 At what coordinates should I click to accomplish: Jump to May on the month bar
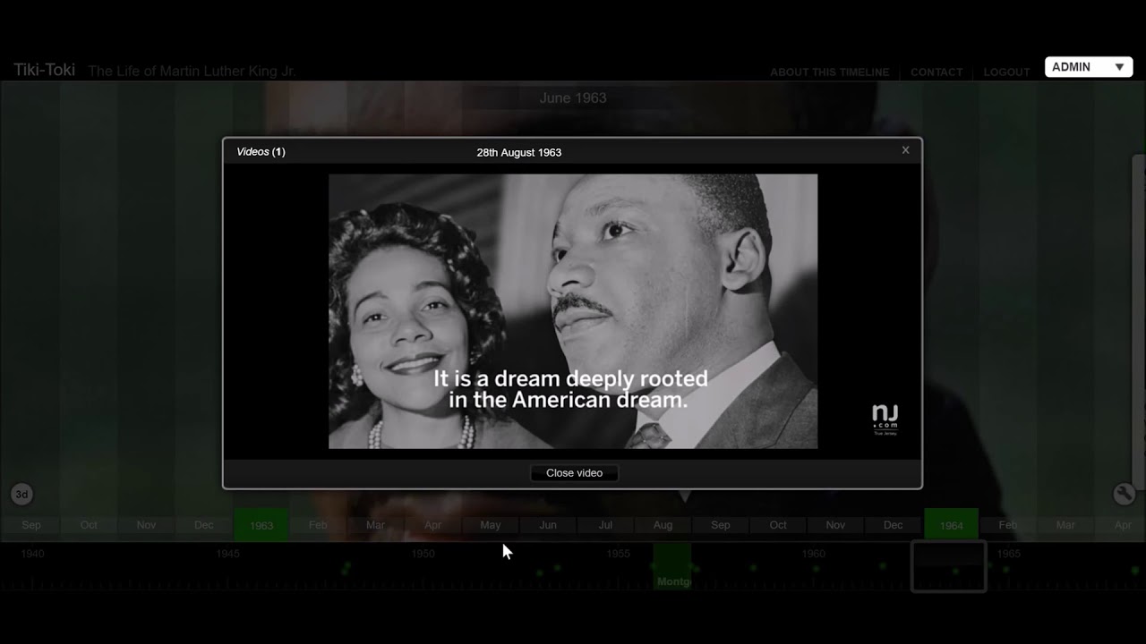coord(491,525)
